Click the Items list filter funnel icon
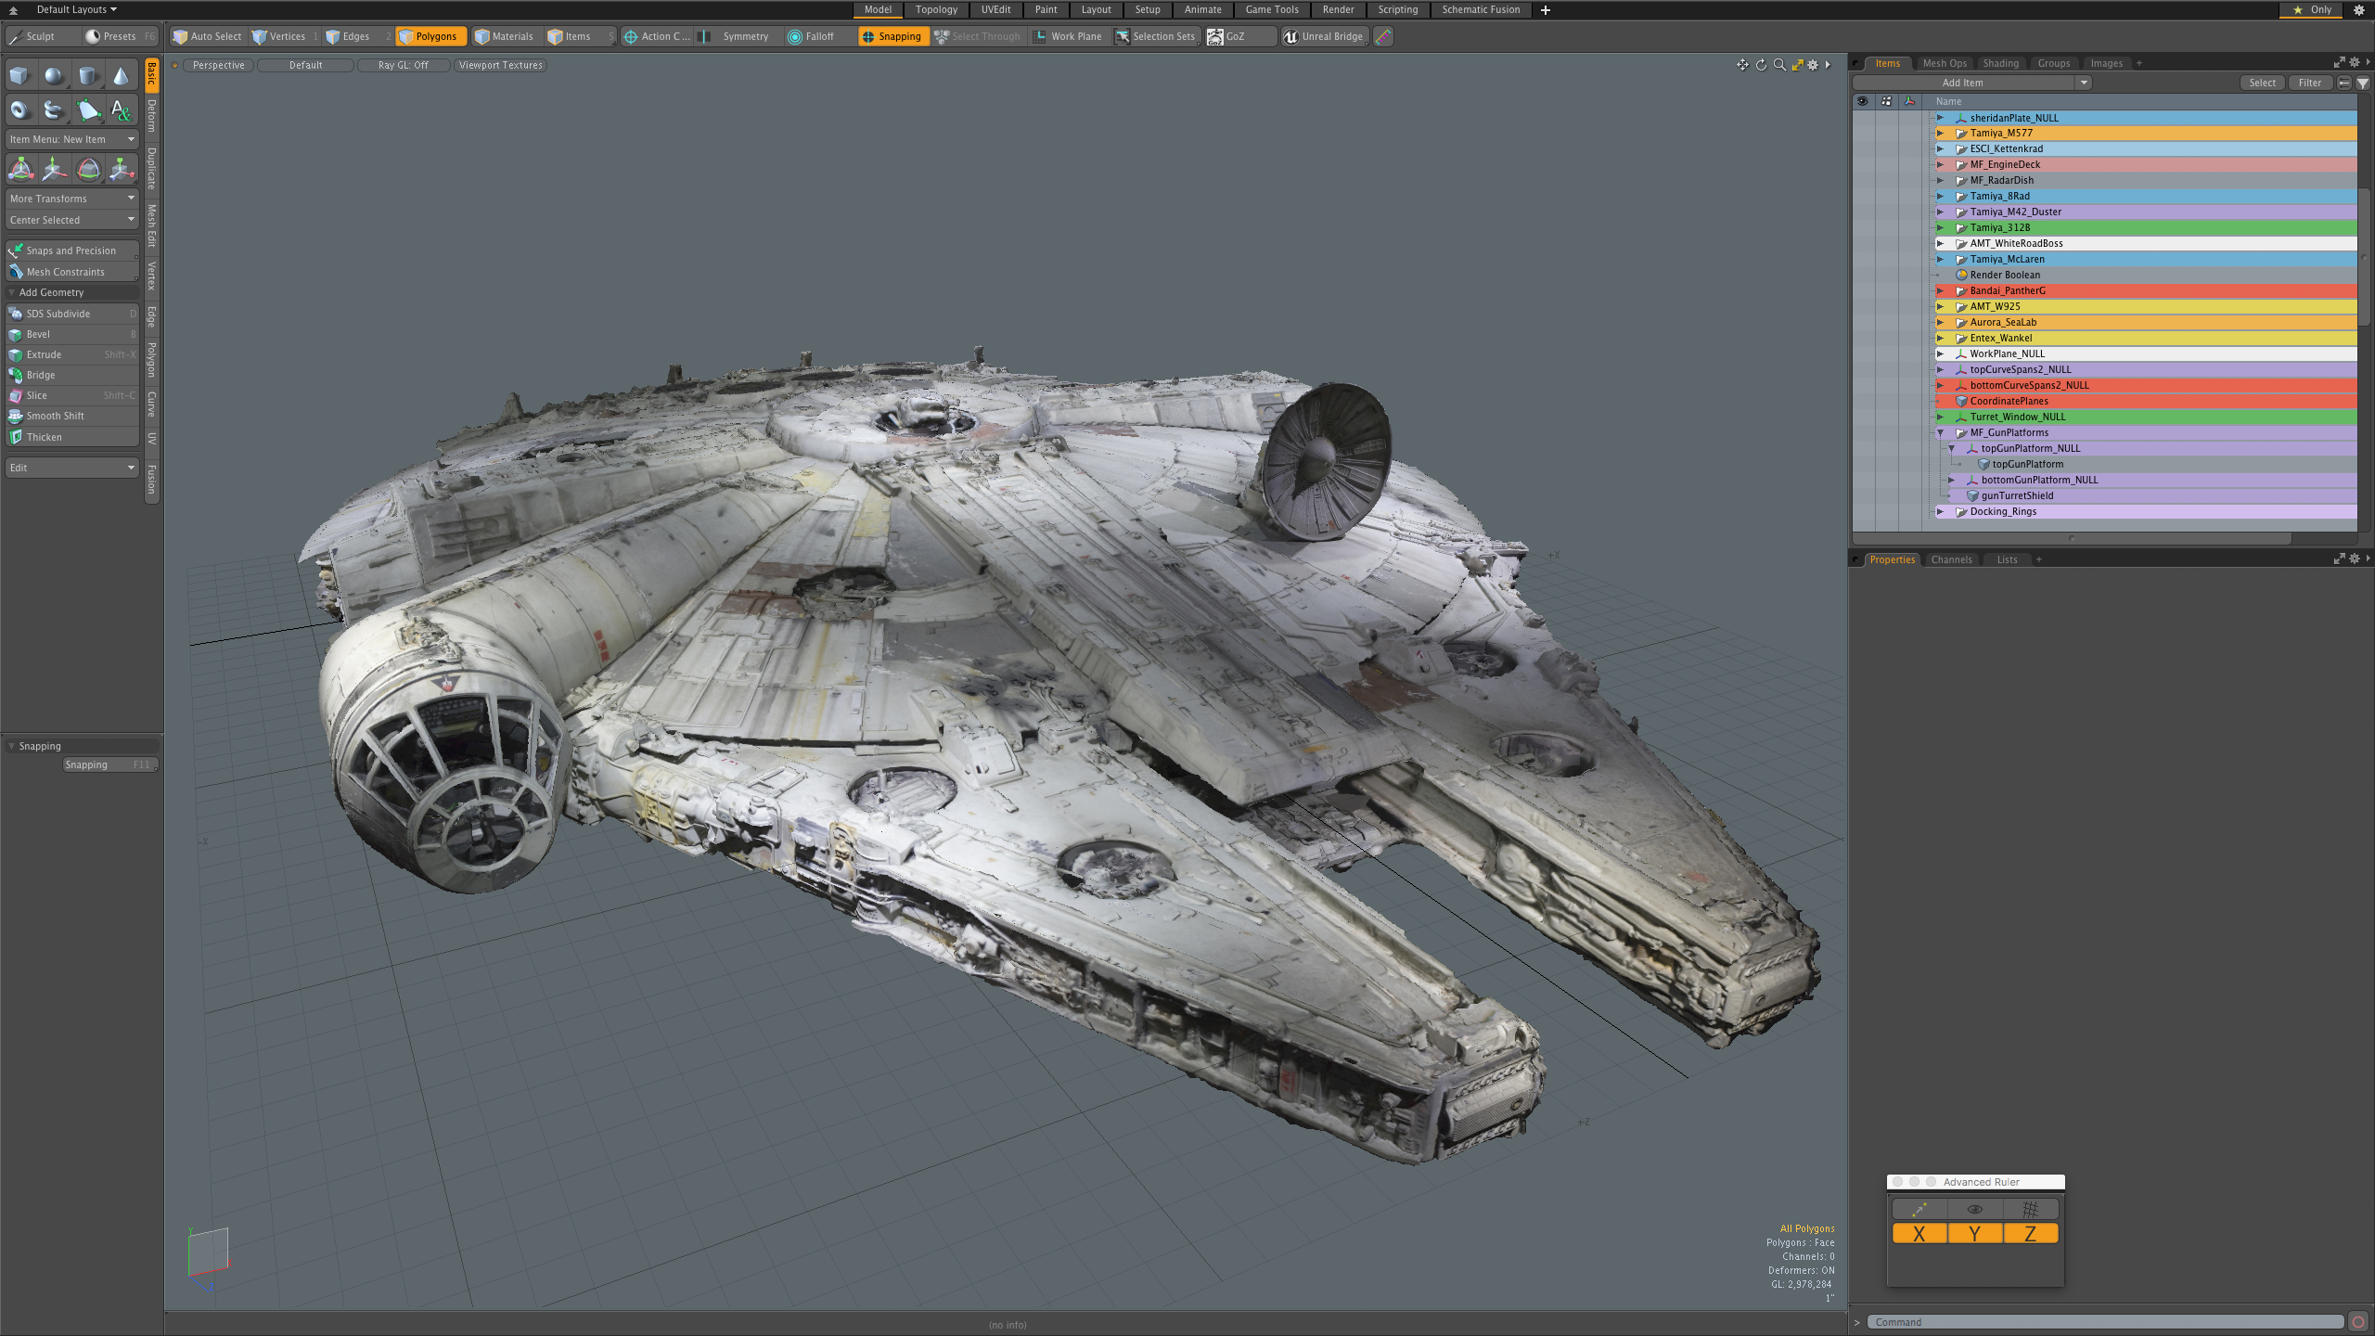 (2363, 83)
